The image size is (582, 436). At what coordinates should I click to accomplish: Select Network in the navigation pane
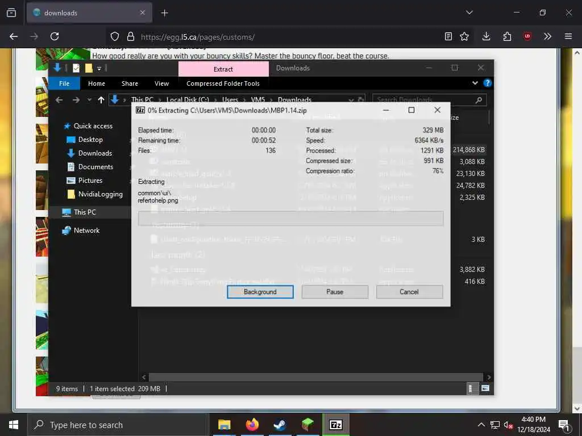tap(86, 230)
